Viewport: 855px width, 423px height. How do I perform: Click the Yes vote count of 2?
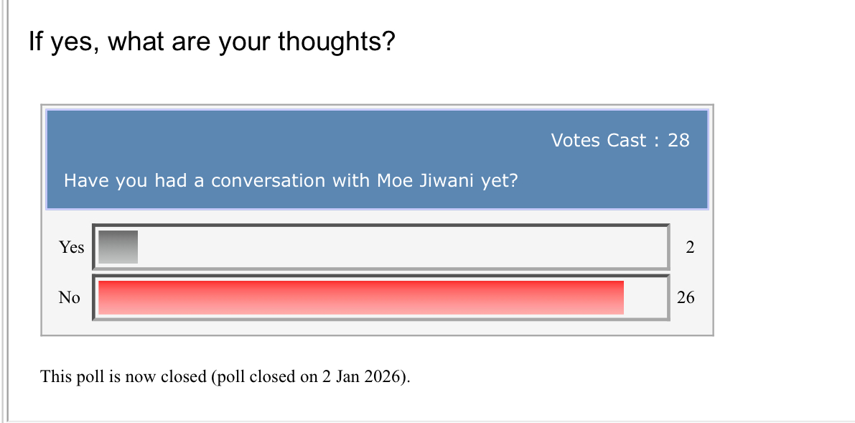(690, 248)
